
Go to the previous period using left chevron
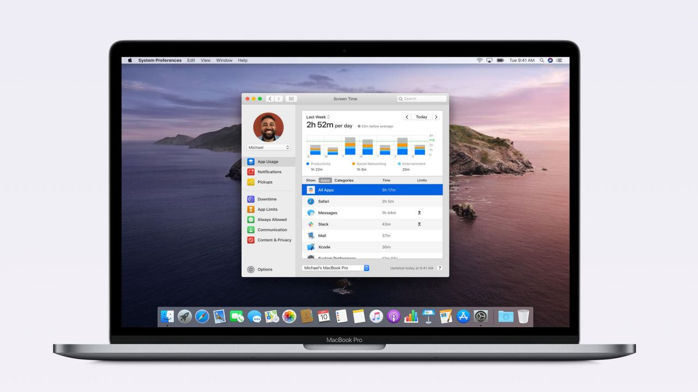click(x=407, y=117)
